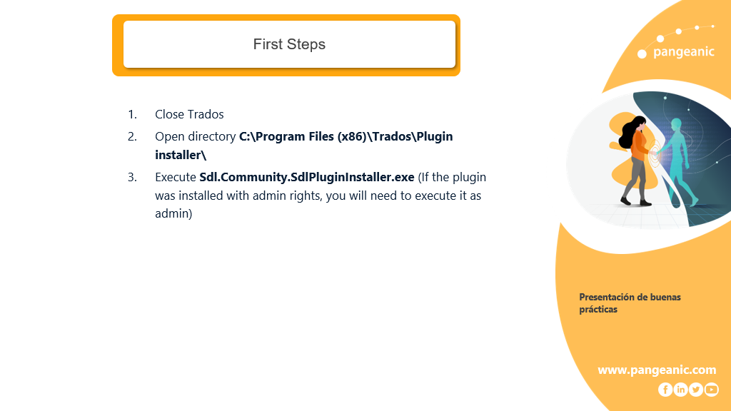Select the First Steps title box
Image resolution: width=731 pixels, height=411 pixels.
(289, 44)
